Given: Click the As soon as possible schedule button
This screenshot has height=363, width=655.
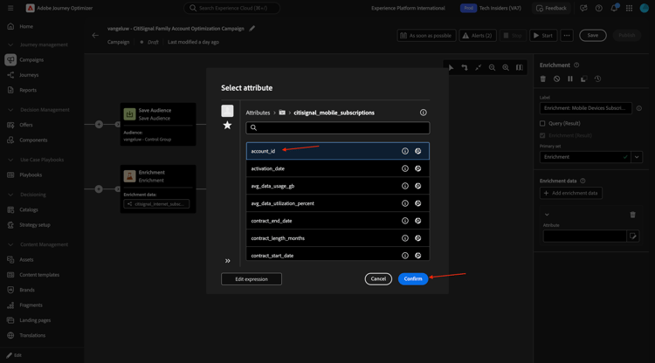Looking at the screenshot, I should 426,36.
